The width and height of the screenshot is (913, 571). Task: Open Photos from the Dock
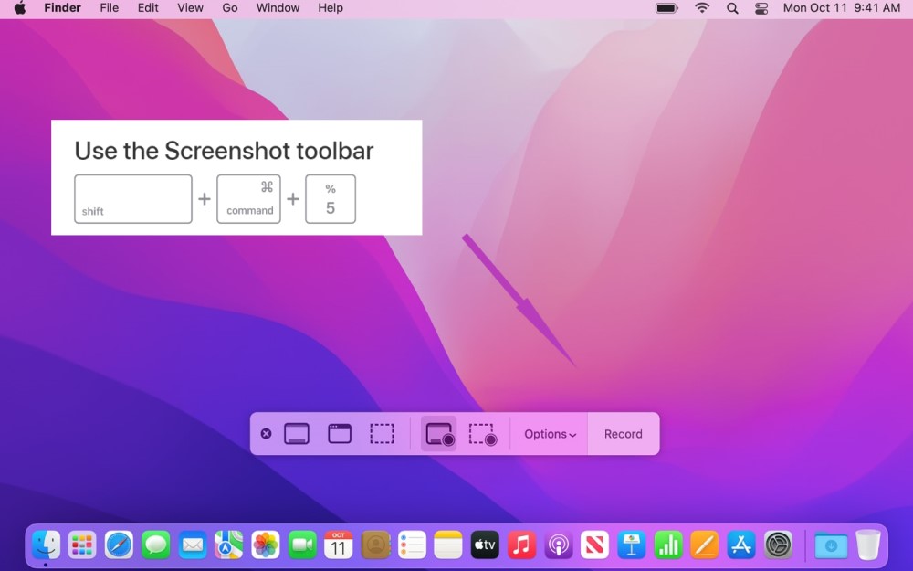pyautogui.click(x=266, y=545)
